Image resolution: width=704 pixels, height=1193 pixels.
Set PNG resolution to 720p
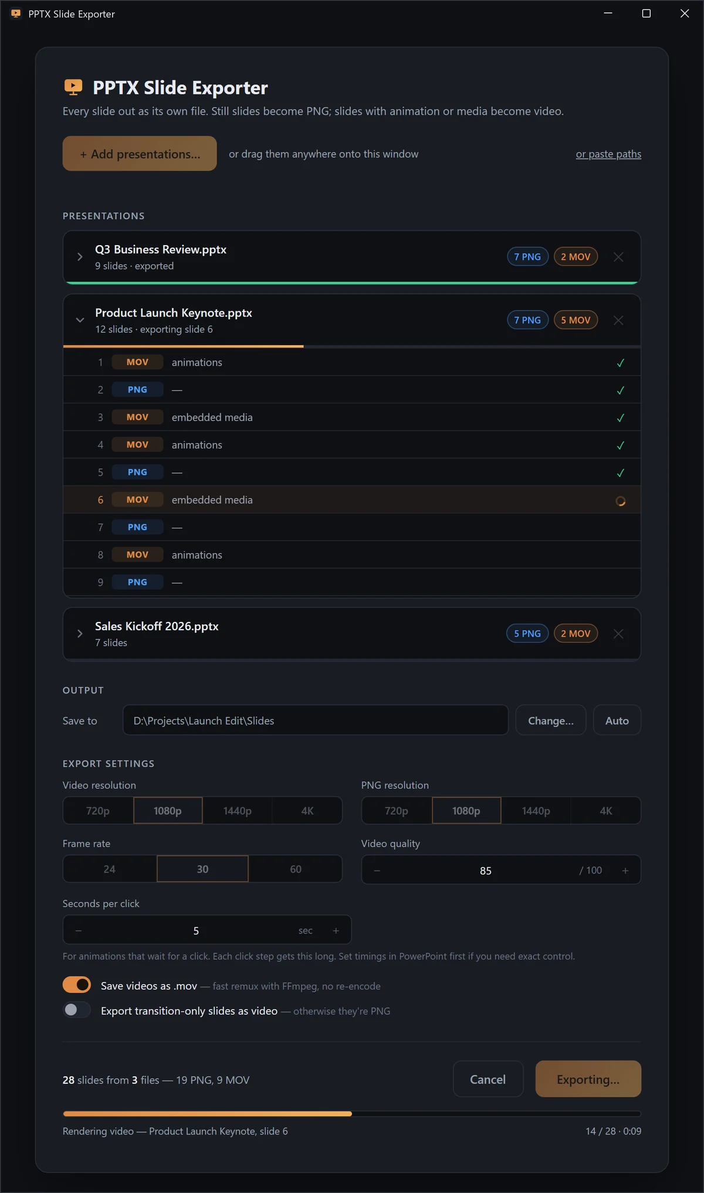click(397, 811)
